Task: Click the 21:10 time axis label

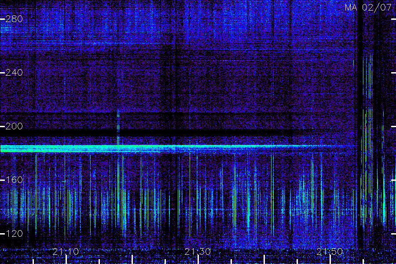Action: click(x=66, y=252)
